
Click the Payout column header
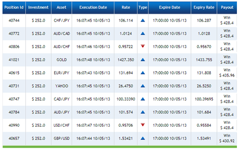pos(227,7)
